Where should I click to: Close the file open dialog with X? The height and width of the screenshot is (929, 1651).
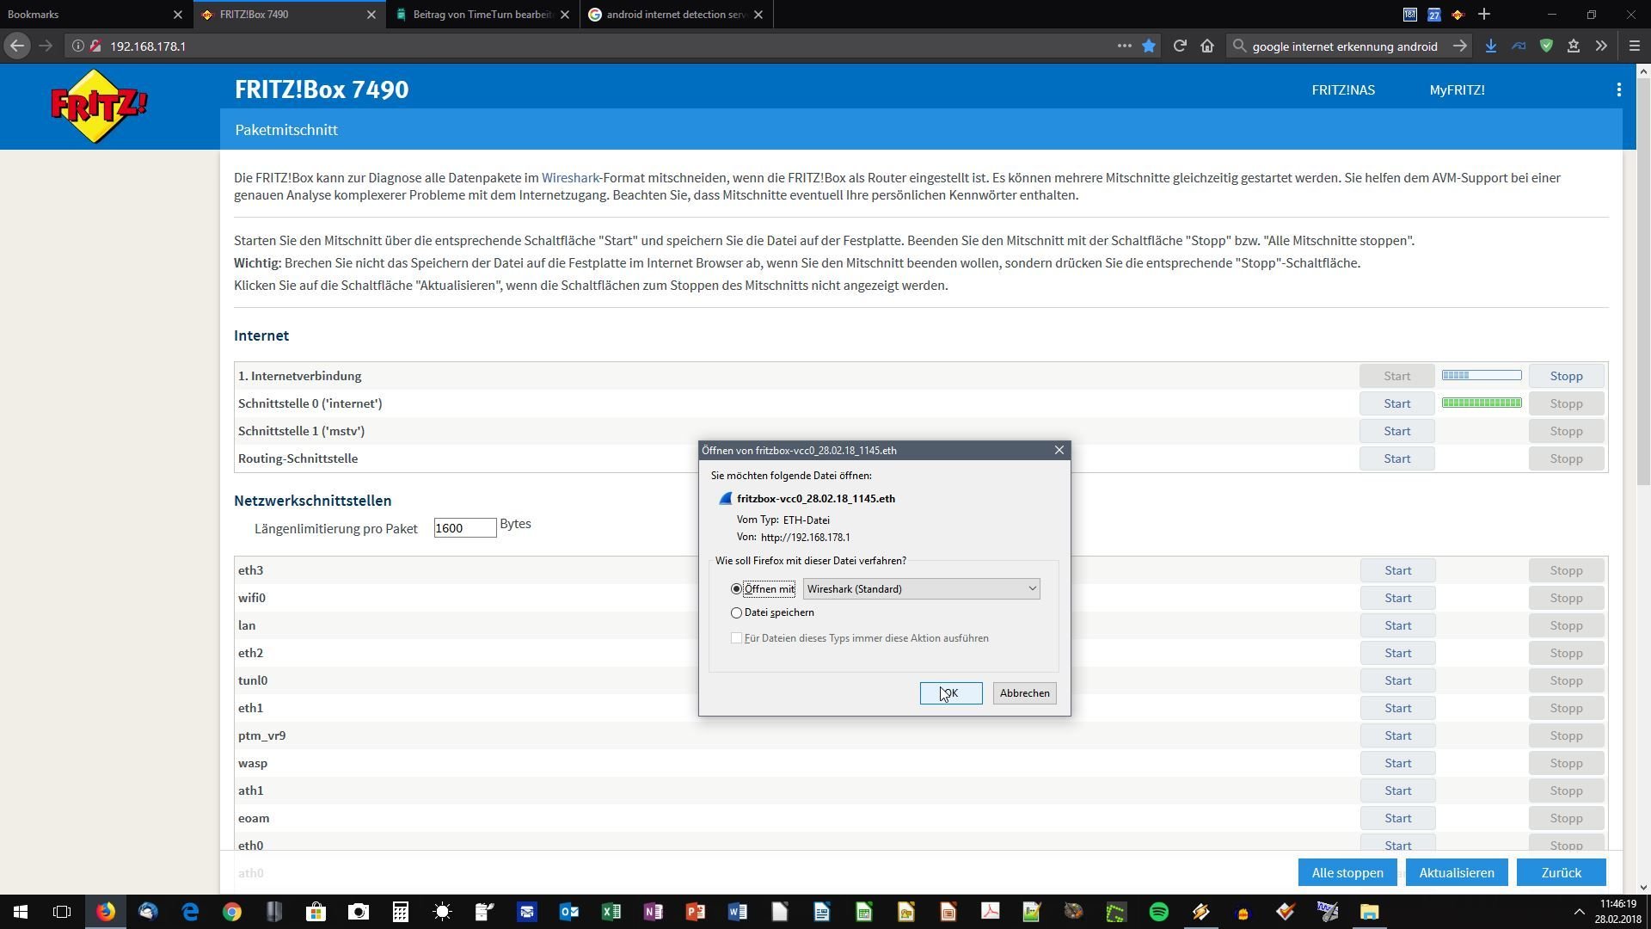click(1059, 450)
